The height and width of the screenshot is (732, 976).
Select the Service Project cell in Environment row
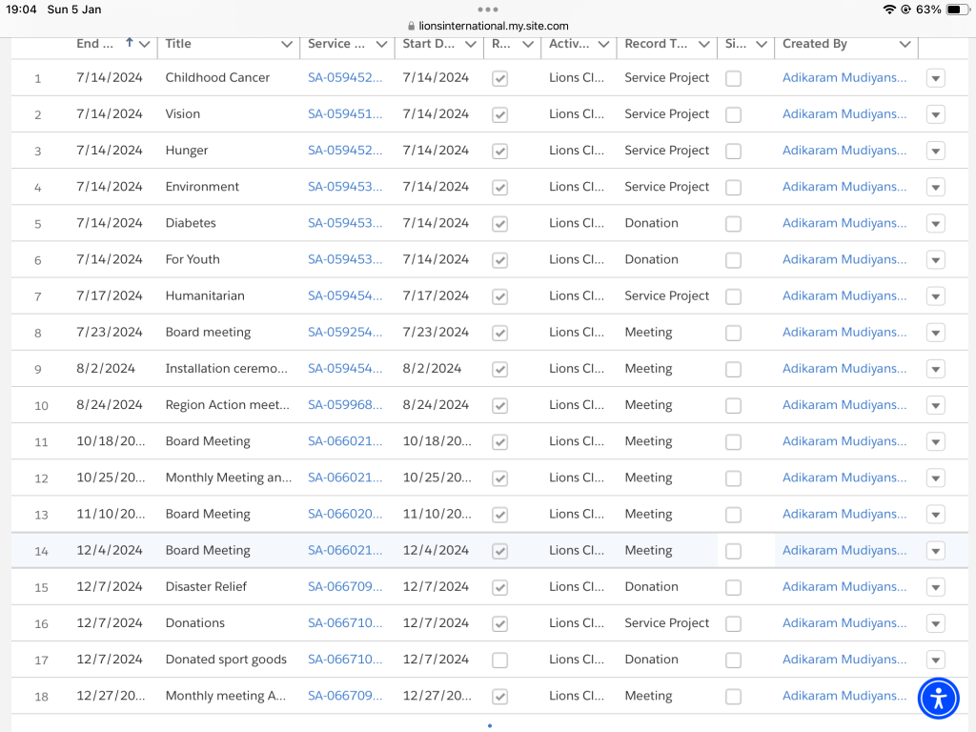[x=666, y=187]
